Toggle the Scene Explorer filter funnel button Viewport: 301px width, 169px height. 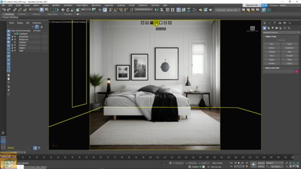tap(37, 27)
